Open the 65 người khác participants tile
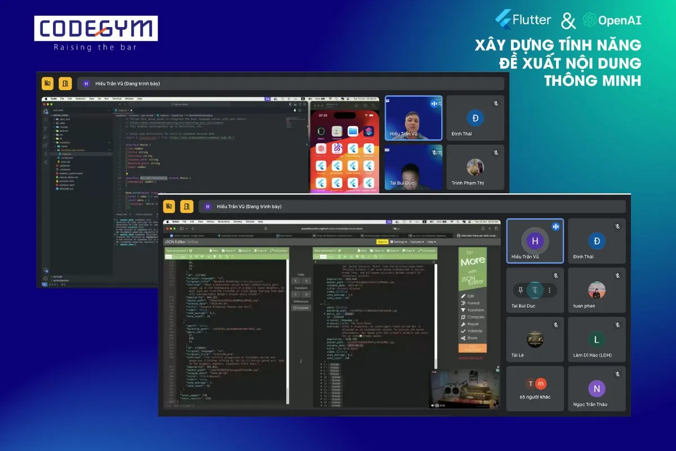The height and width of the screenshot is (451, 676). (x=535, y=389)
